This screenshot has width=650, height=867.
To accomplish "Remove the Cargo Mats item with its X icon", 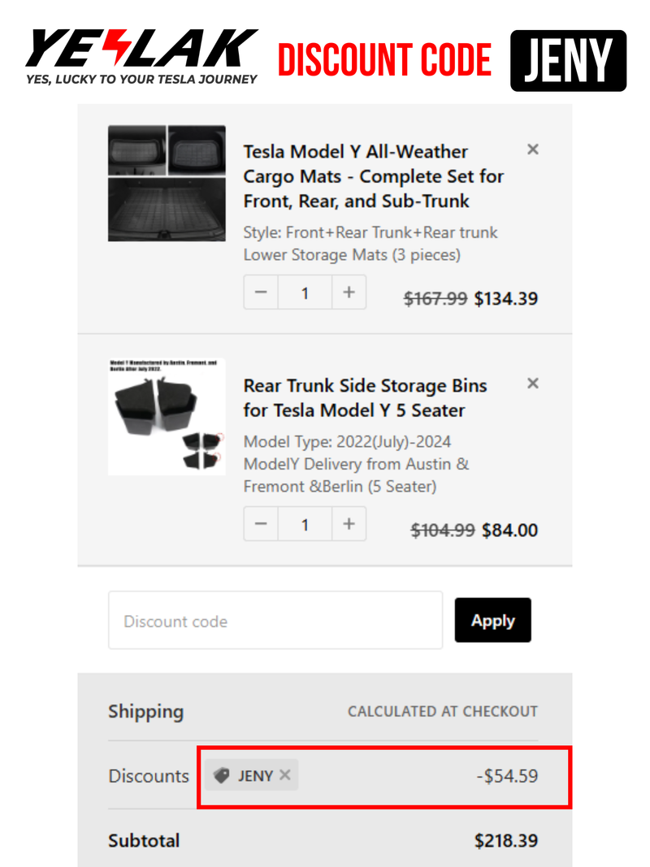I will pyautogui.click(x=532, y=150).
